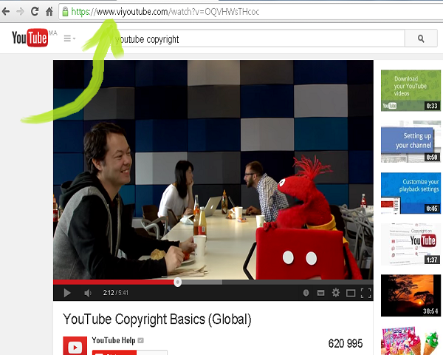Toggle theater mode on the player
The height and width of the screenshot is (355, 443).
(351, 293)
